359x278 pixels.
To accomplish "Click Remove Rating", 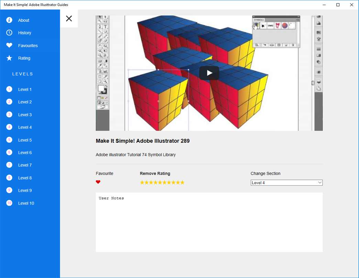I will click(x=155, y=173).
